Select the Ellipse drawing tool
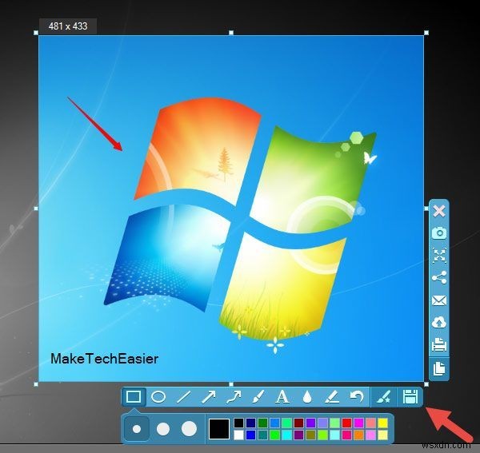Image resolution: width=480 pixels, height=453 pixels. click(x=158, y=397)
